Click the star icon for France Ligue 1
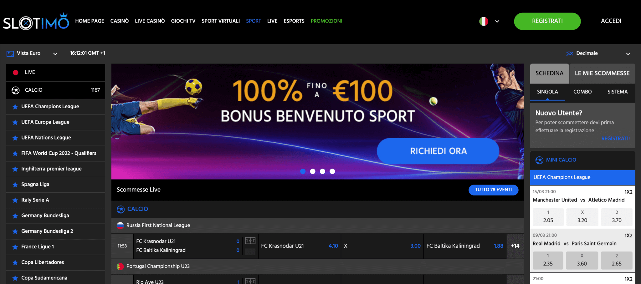Screen dimensions: 641x284 pos(15,247)
